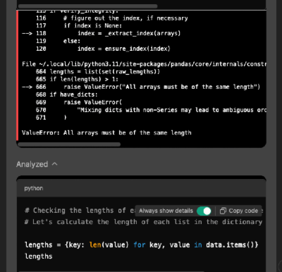Click the red error bar beside the traceback

pyautogui.click(x=17, y=75)
